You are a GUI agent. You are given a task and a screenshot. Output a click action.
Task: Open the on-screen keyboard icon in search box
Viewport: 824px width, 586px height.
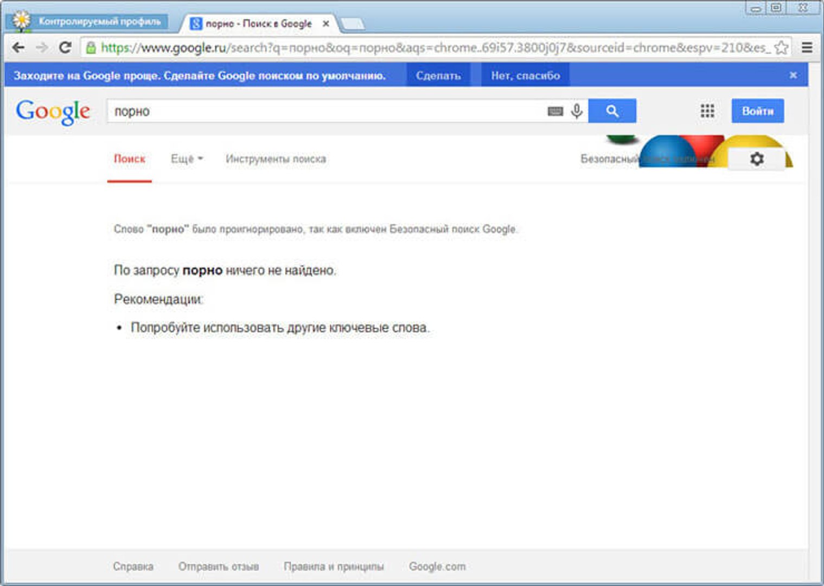(x=555, y=111)
